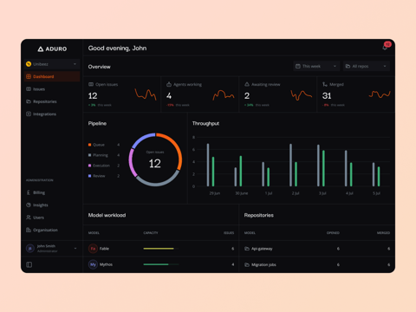Open the Billing page

pos(52,192)
